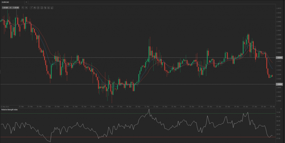Click the 1.5120 sell price button
This screenshot has height=143, width=285.
[x=5, y=8]
